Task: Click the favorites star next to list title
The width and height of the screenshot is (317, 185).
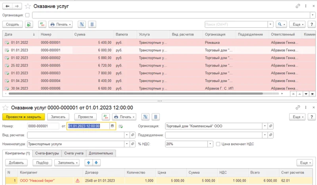Action: point(27,6)
